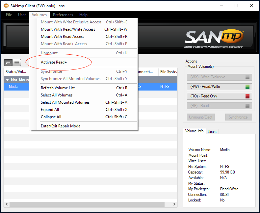Click the horizontal scrollbar left arrow
The height and width of the screenshot is (213, 260).
coord(7,204)
